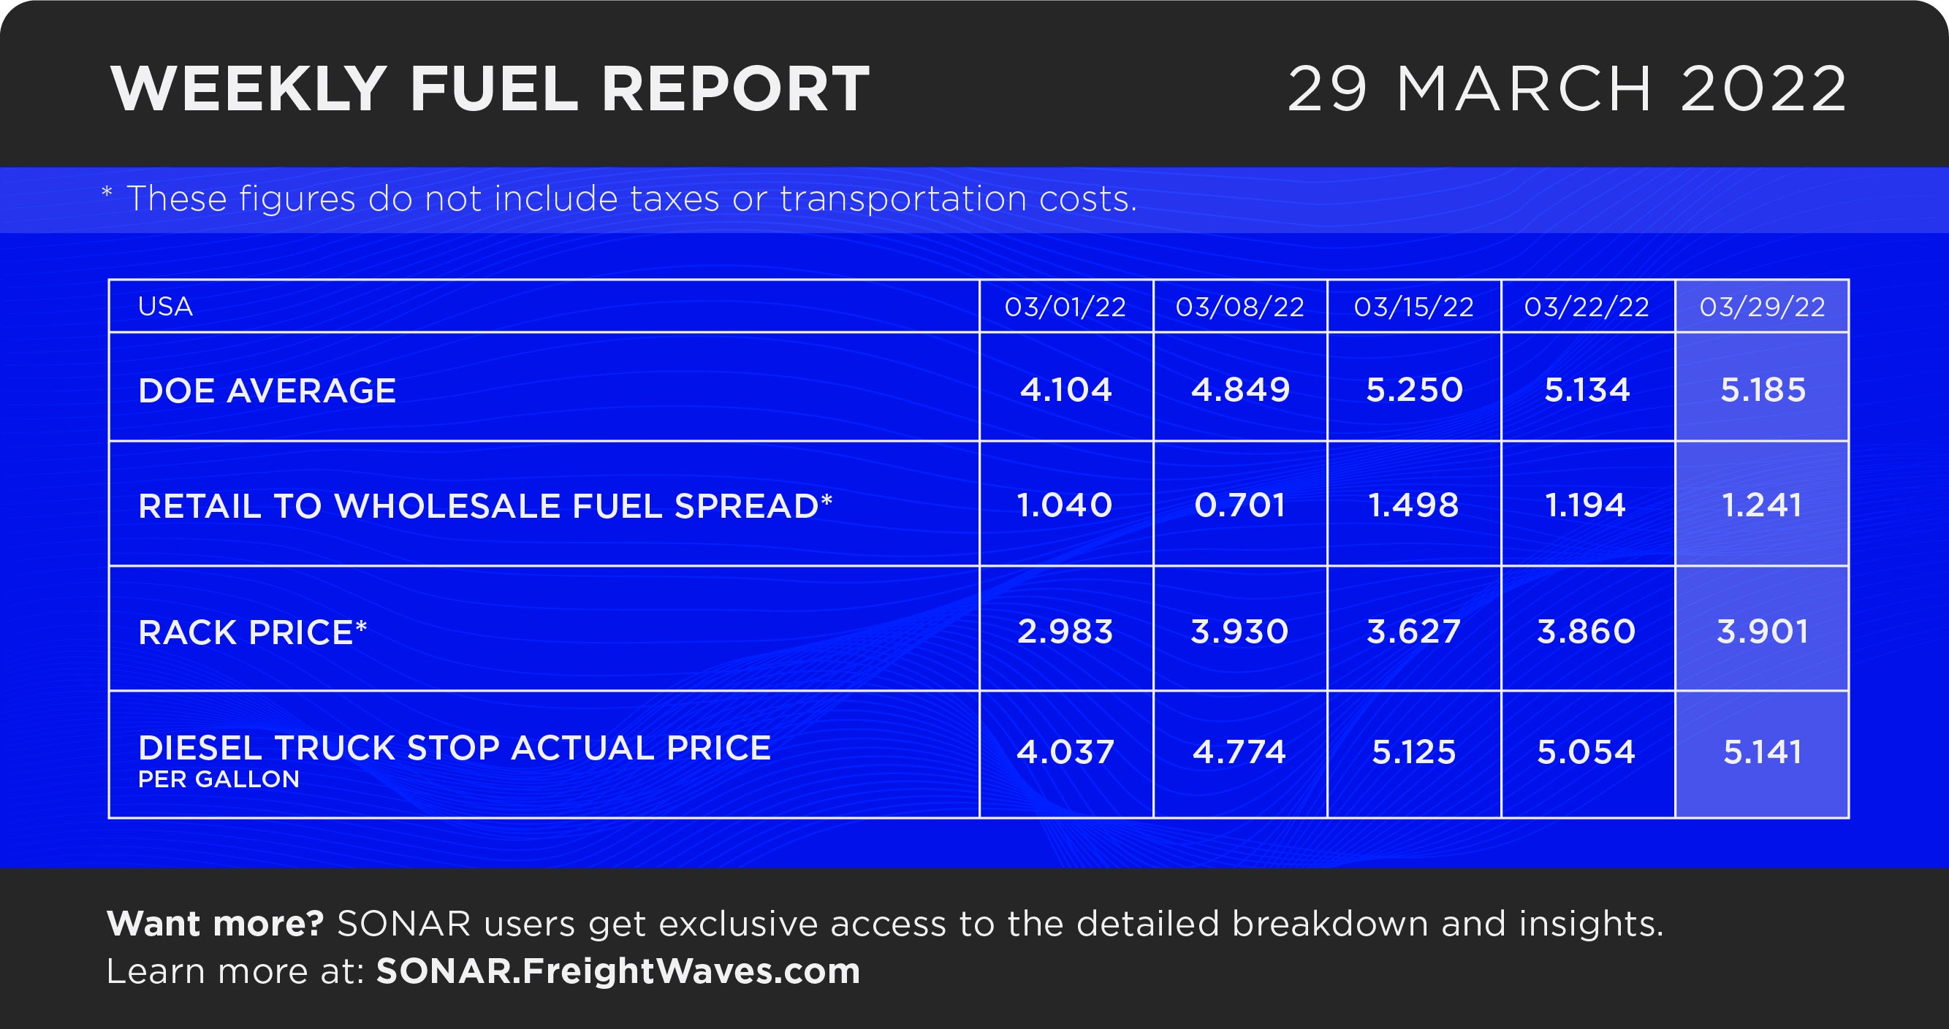Click the DOE average value 5.185

(1763, 390)
